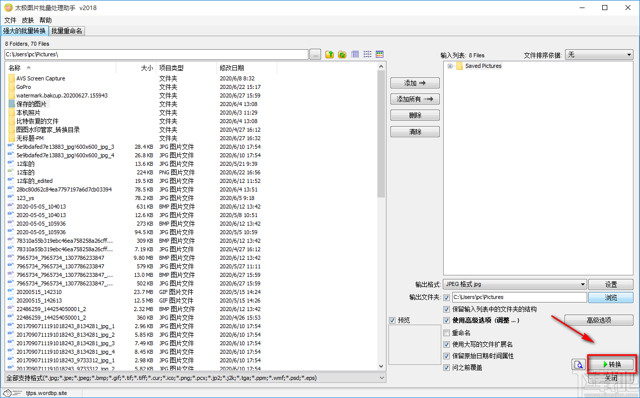Click the Saved Pictures folder icon
Viewport: 640px width, 398px height.
point(459,66)
